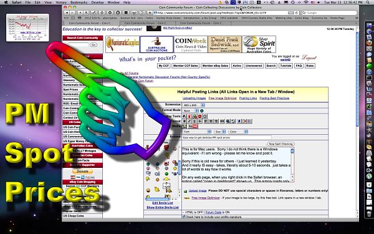The width and height of the screenshot is (374, 234).
Task: Open the Size dropdown
Action: tap(220, 132)
